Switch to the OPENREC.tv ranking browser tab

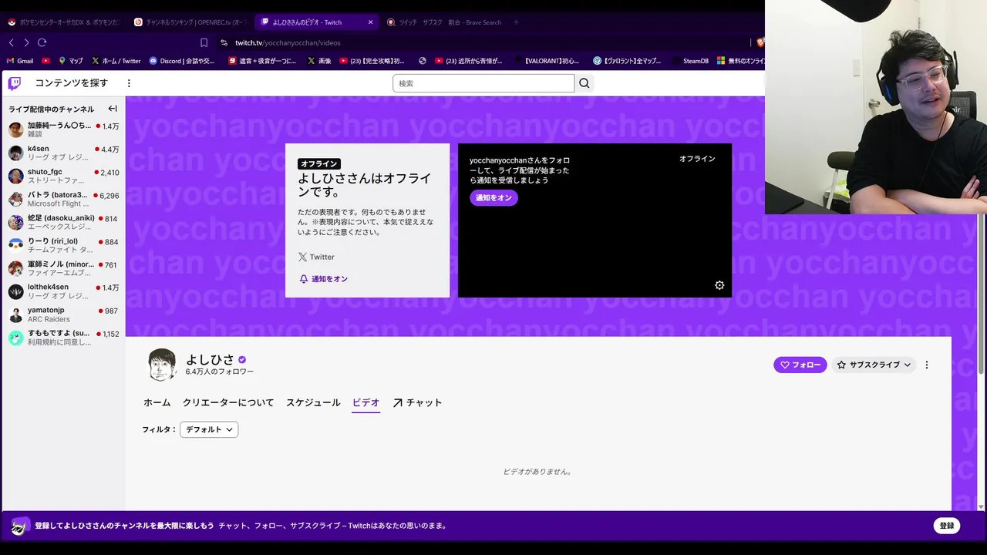tap(189, 22)
